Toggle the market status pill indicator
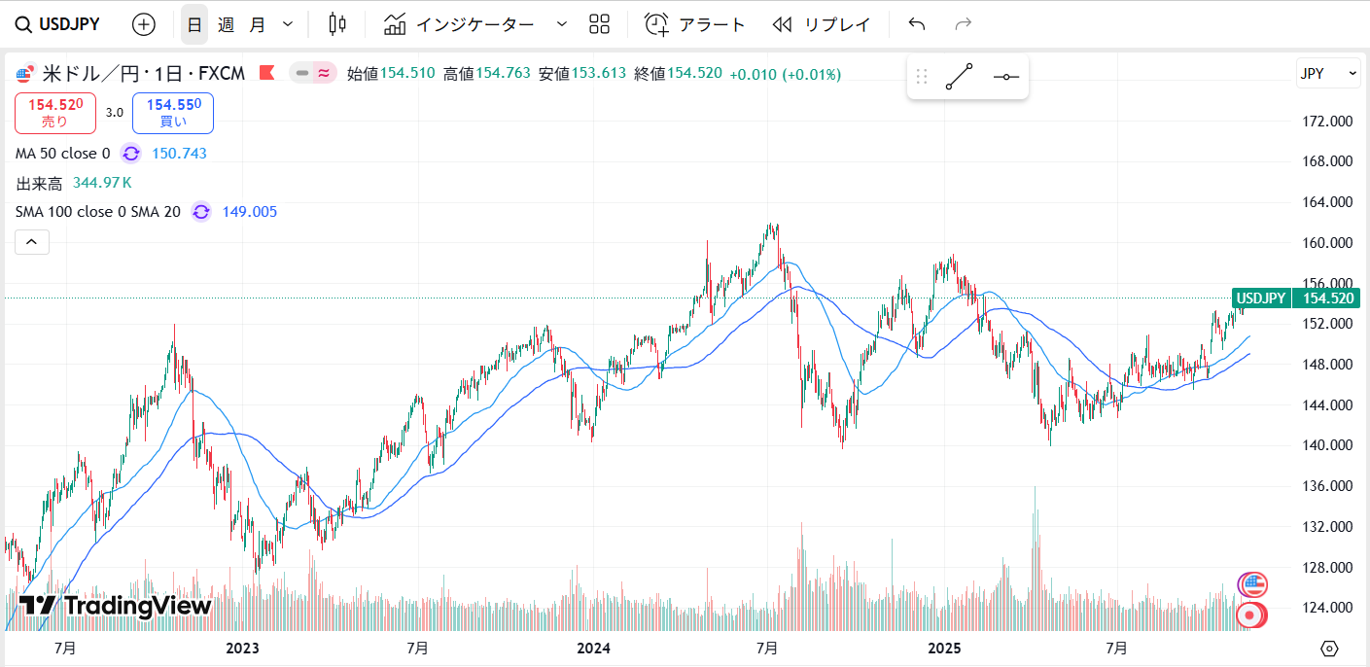Viewport: 1370px width, 667px height. tap(313, 73)
